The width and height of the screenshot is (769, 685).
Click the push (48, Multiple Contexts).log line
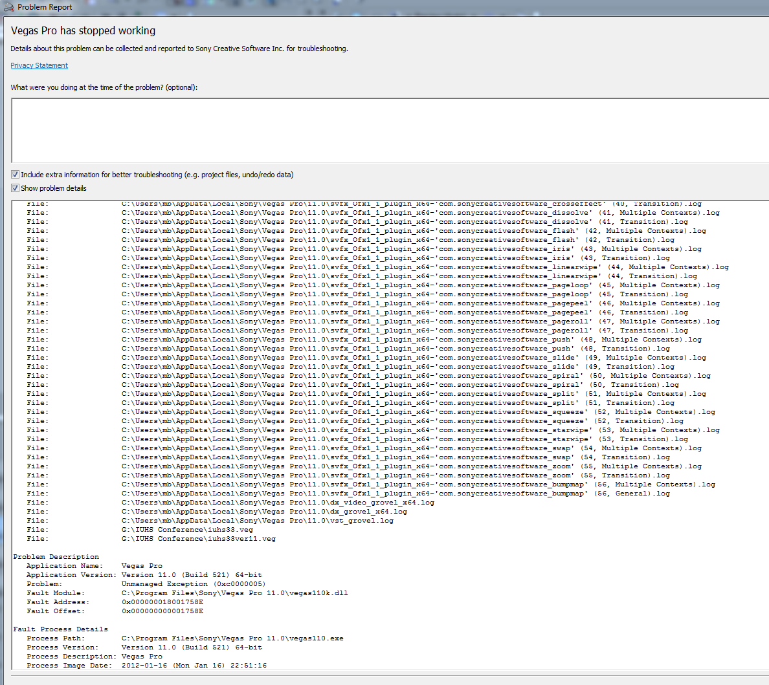pos(364,340)
